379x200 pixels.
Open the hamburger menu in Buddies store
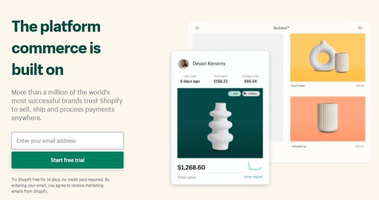point(197,28)
